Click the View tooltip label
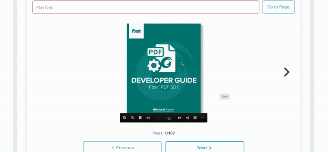This screenshot has width=328, height=152. pyautogui.click(x=225, y=96)
